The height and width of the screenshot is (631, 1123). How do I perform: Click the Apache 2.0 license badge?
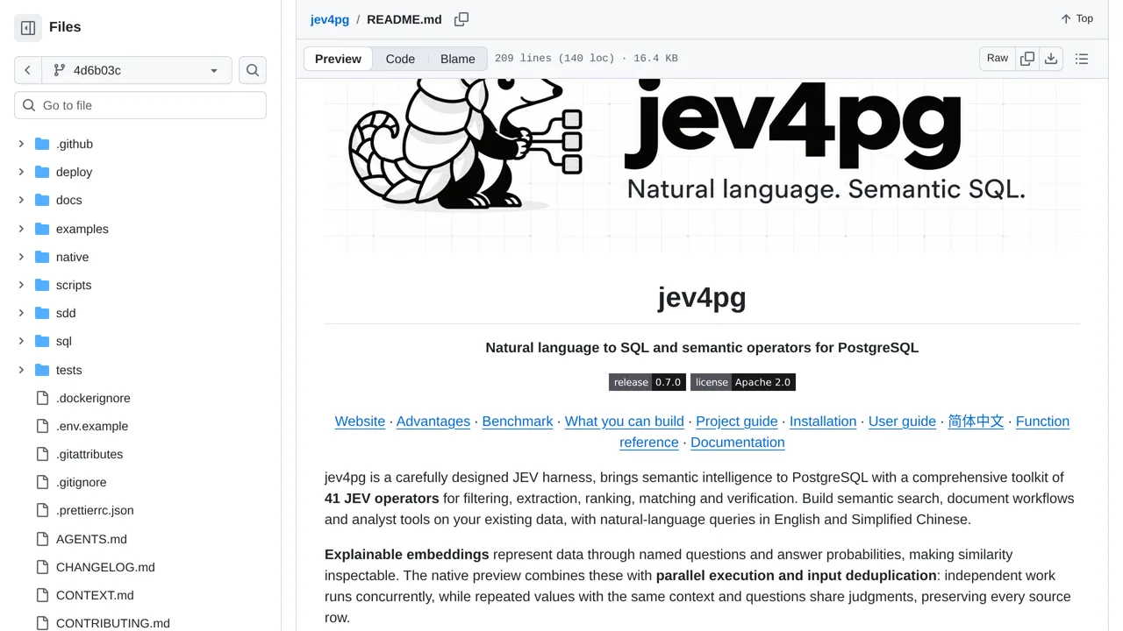click(x=743, y=382)
